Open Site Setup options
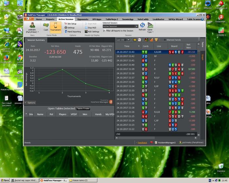The width and height of the screenshot is (229, 183). pyautogui.click(x=70, y=24)
